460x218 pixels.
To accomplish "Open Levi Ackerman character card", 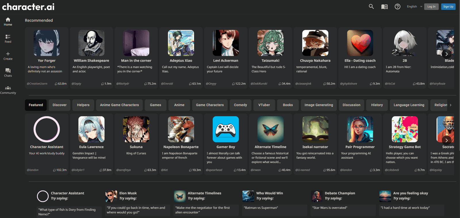I will 226,58.
